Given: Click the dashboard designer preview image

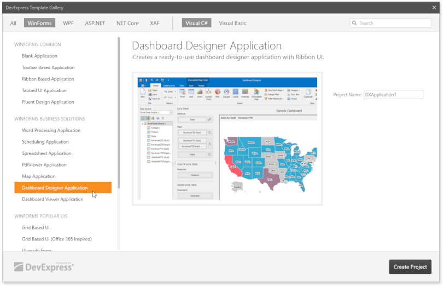Looking at the screenshot, I should coord(227,139).
